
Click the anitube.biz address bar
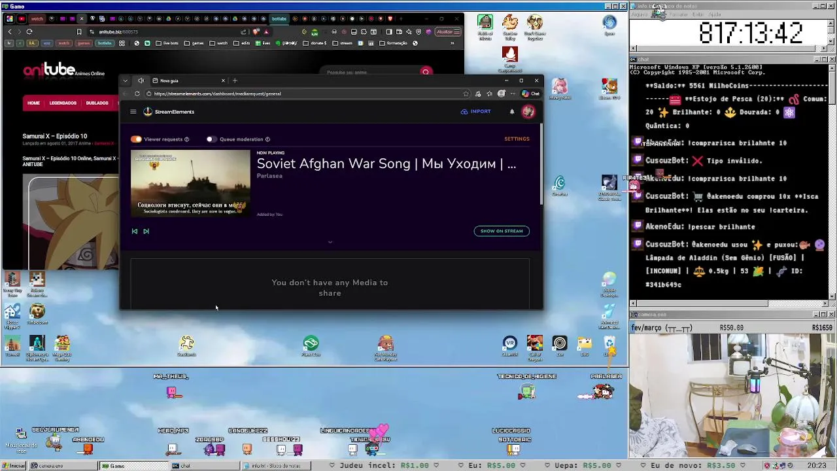tap(163, 31)
